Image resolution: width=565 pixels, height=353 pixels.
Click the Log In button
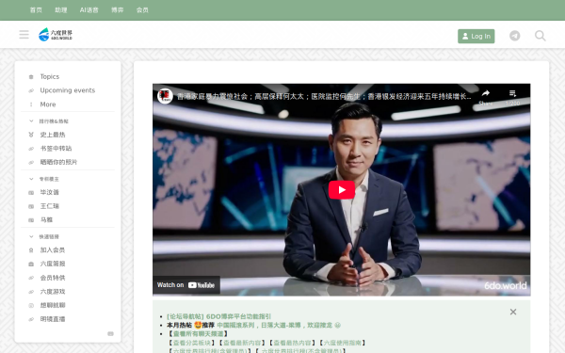click(x=476, y=36)
